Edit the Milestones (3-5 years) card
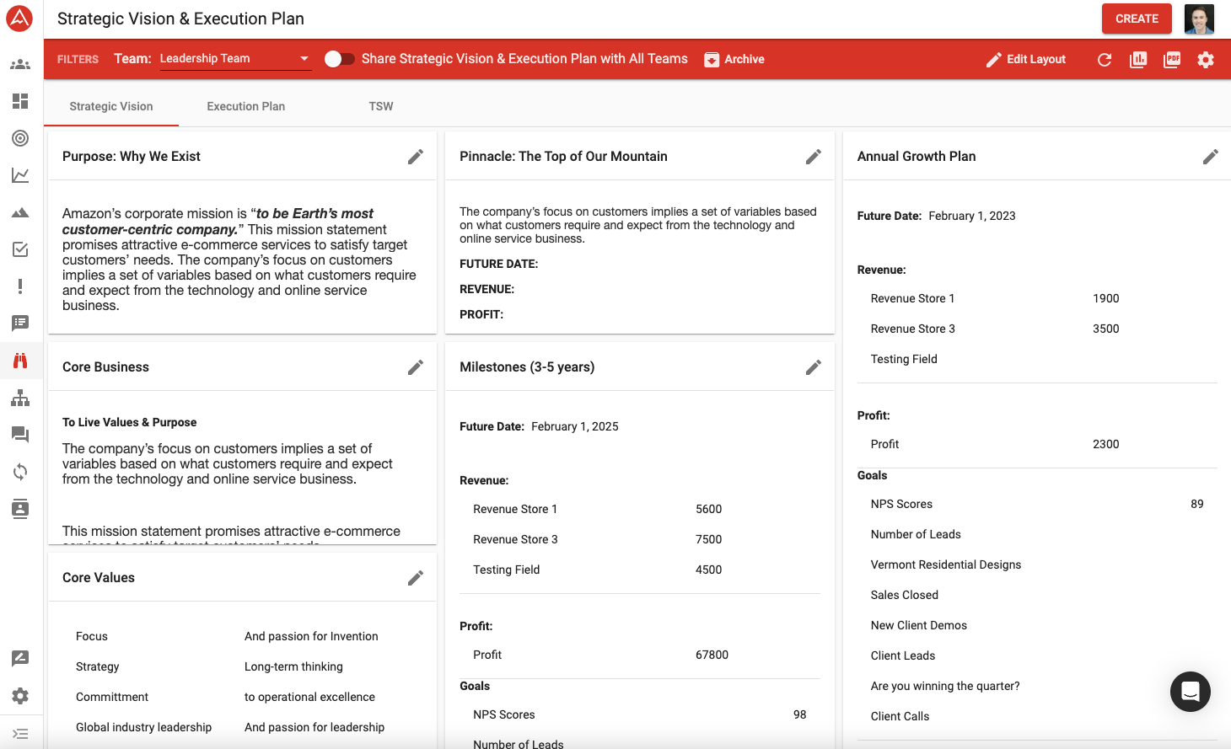 pos(813,367)
